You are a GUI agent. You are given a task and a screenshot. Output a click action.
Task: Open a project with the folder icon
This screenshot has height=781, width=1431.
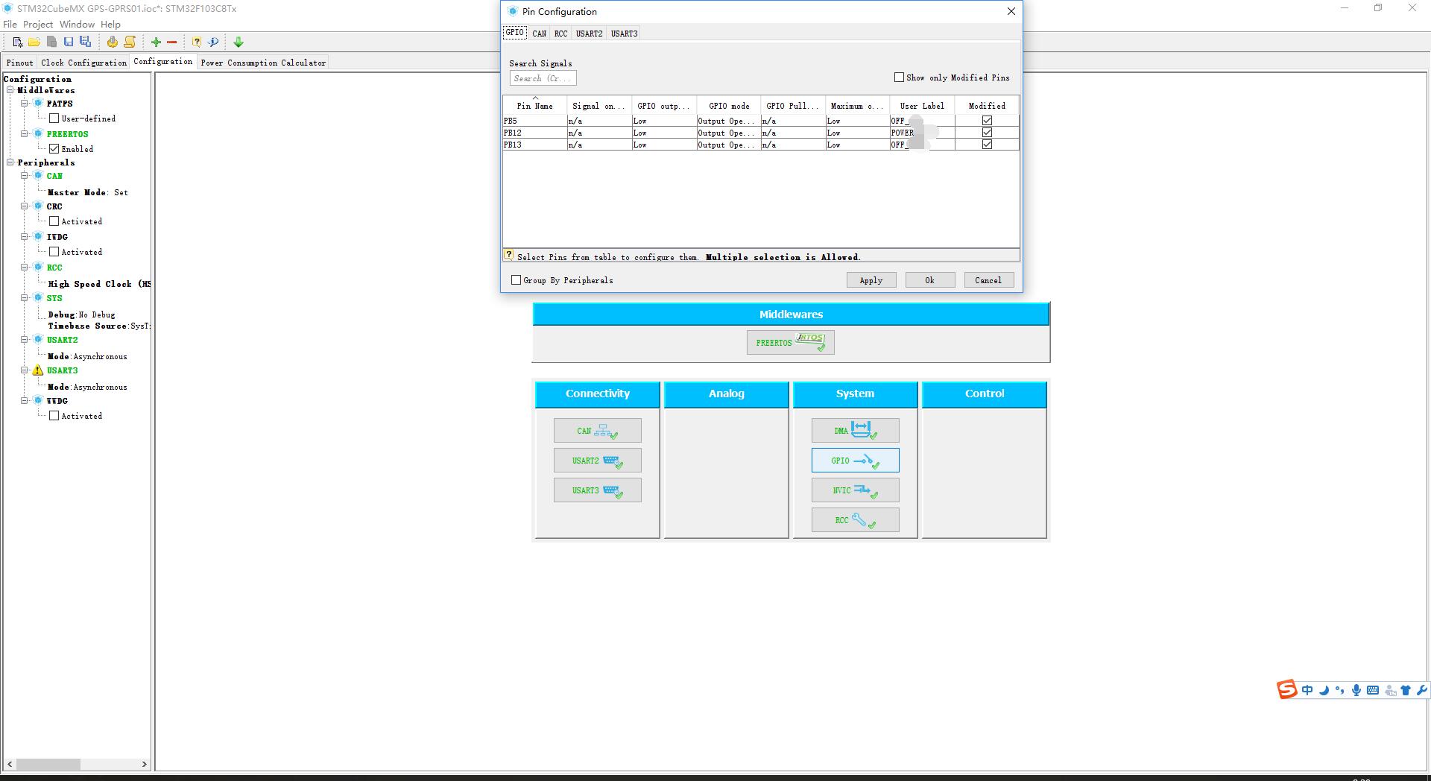pos(34,42)
